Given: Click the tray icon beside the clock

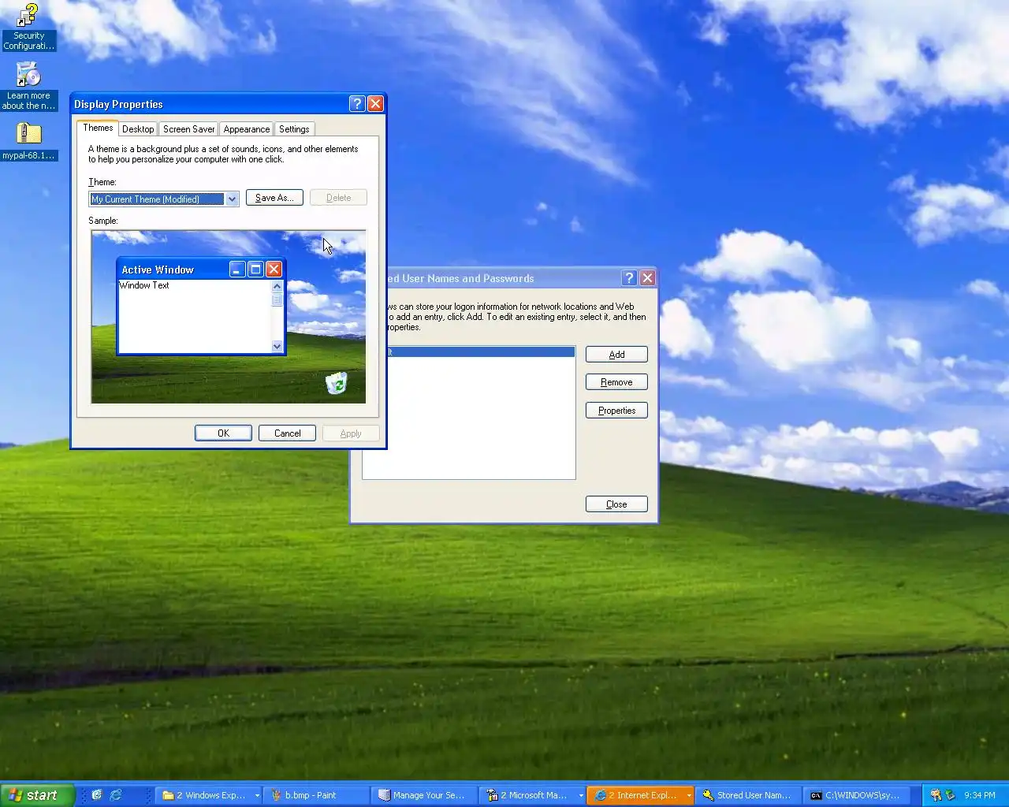Looking at the screenshot, I should coord(951,795).
